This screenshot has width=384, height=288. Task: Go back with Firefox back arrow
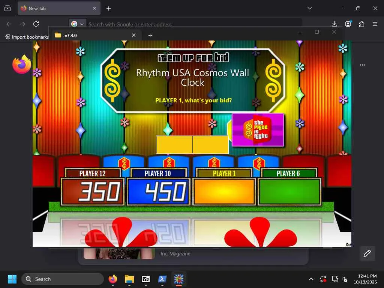9,24
